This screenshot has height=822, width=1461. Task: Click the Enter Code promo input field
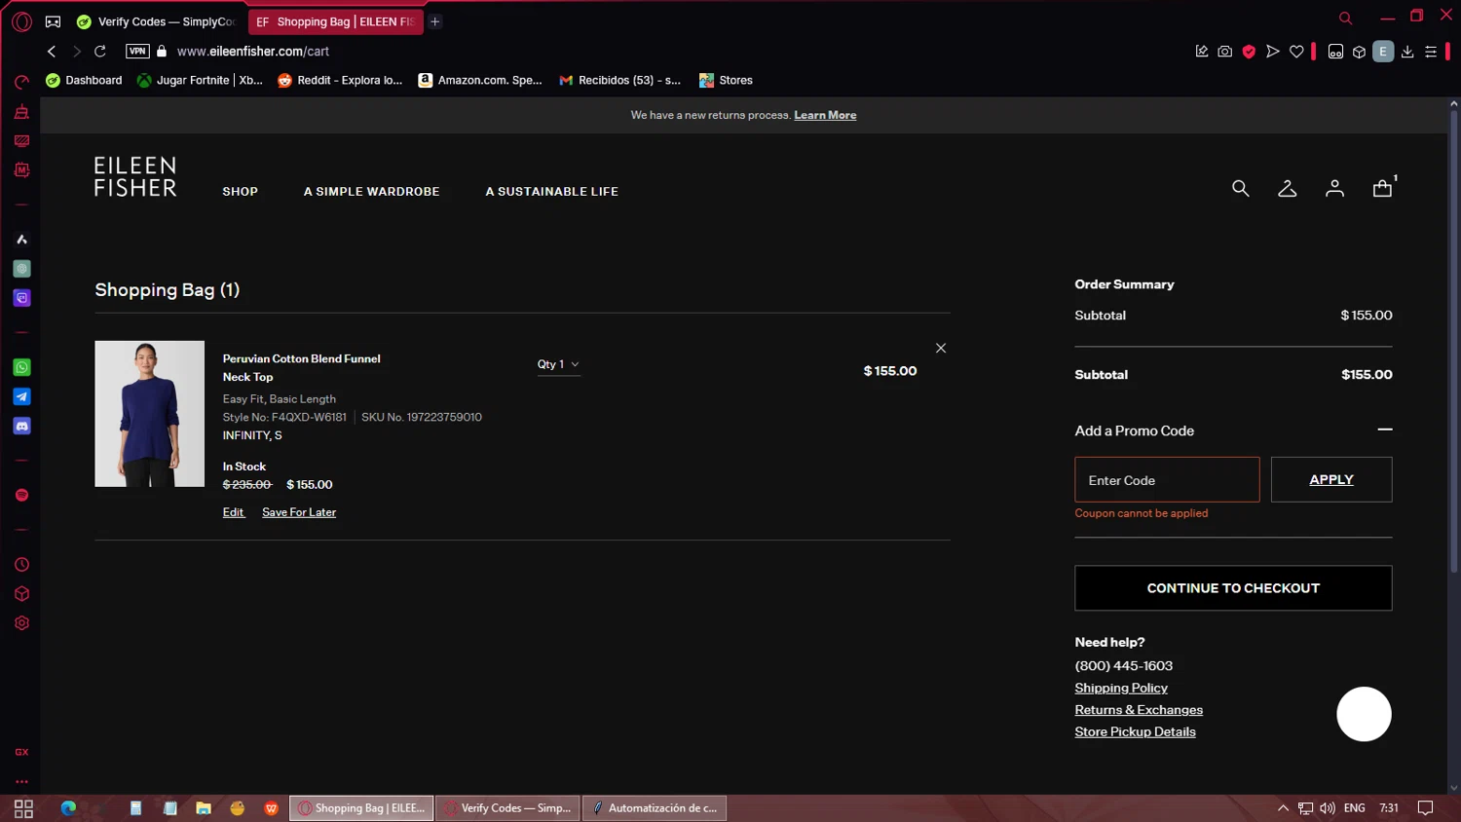pos(1167,480)
